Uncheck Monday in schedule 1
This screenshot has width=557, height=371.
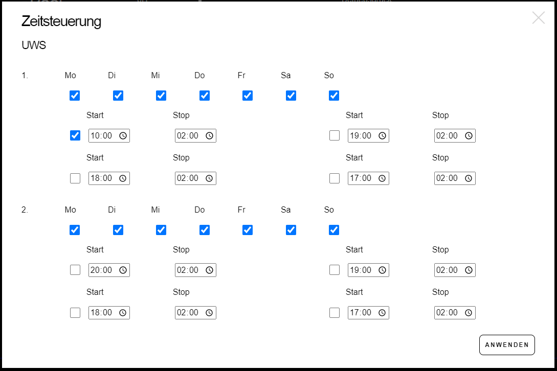(75, 96)
